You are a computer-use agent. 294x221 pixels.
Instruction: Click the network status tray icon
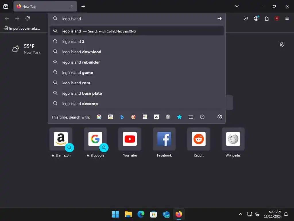[x=249, y=214]
